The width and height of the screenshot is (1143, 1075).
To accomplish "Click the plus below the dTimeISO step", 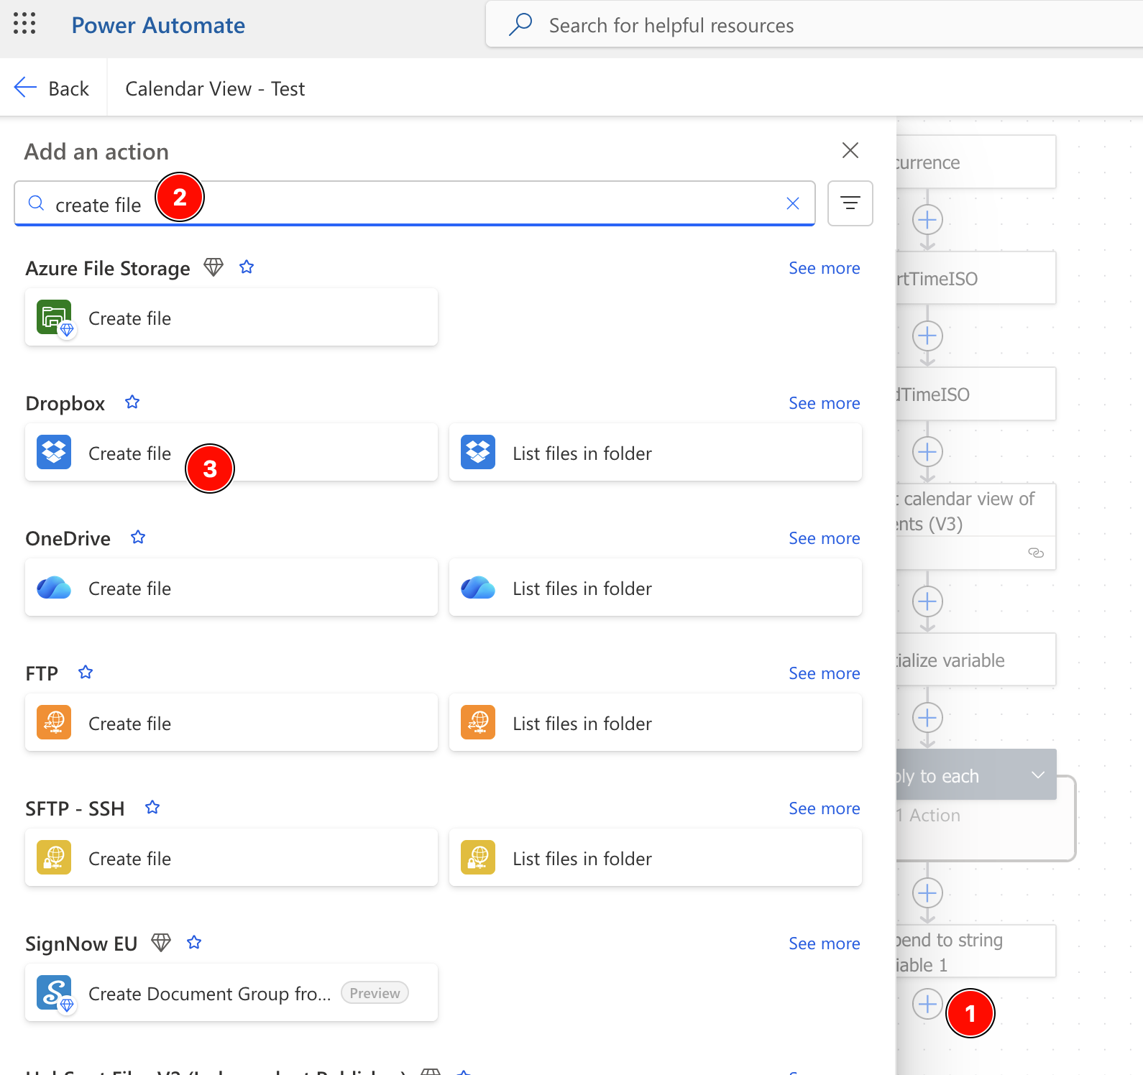I will click(927, 452).
